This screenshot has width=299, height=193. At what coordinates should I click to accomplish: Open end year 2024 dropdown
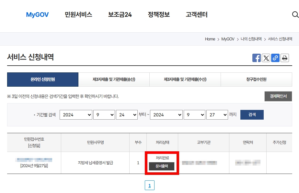[166, 115]
